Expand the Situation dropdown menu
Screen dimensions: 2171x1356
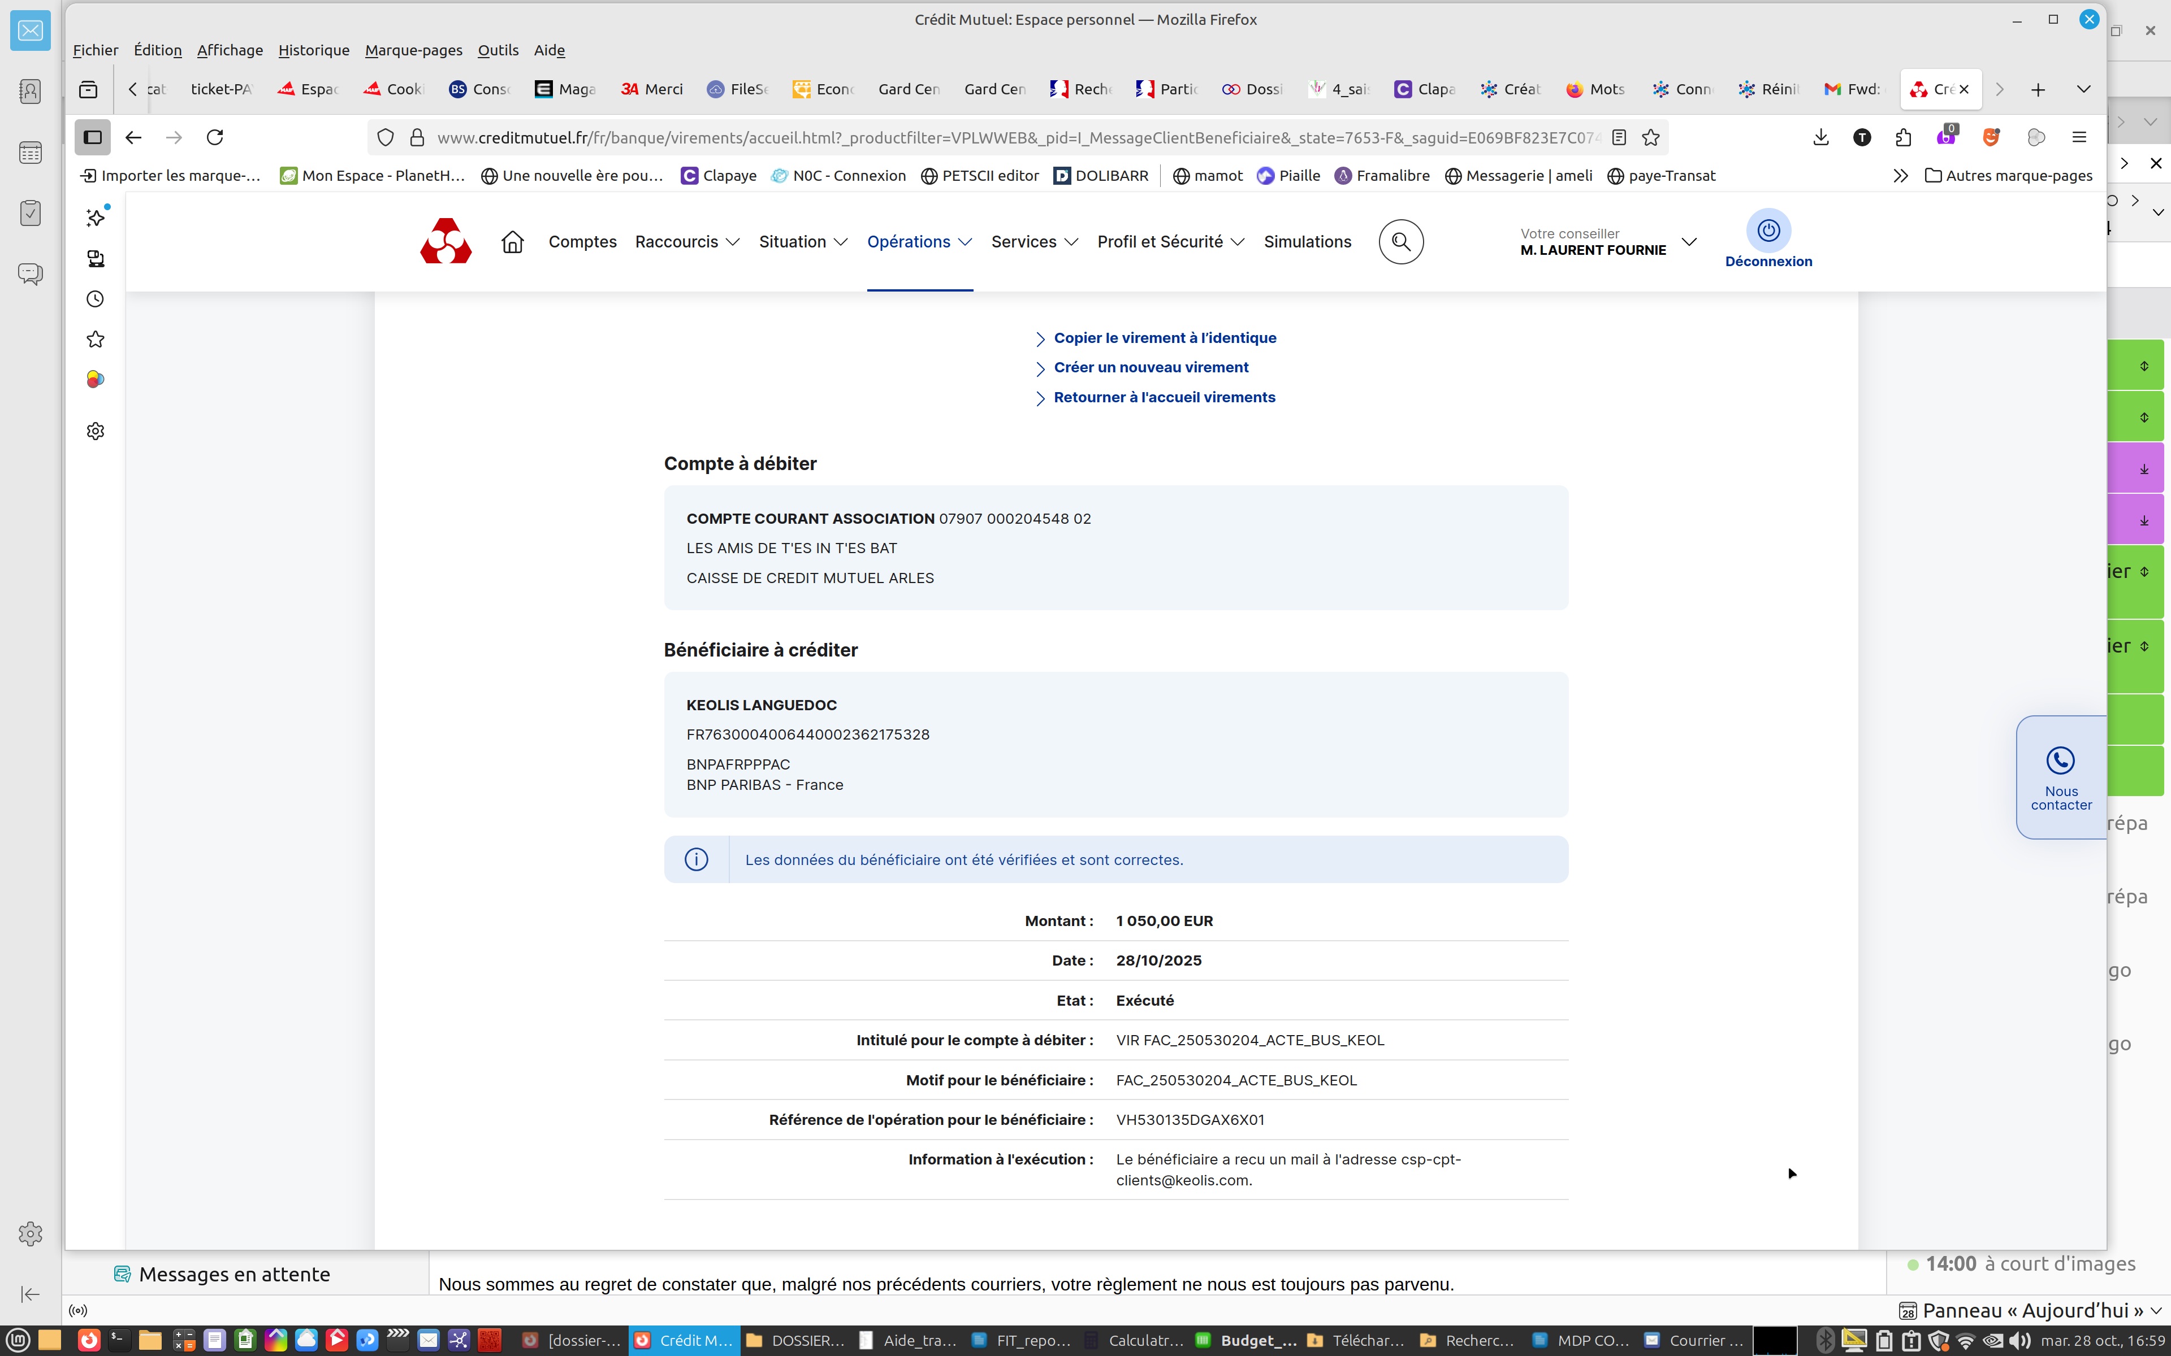(803, 242)
